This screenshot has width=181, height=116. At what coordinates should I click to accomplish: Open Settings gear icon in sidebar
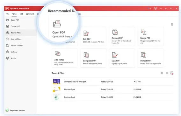click(8, 52)
